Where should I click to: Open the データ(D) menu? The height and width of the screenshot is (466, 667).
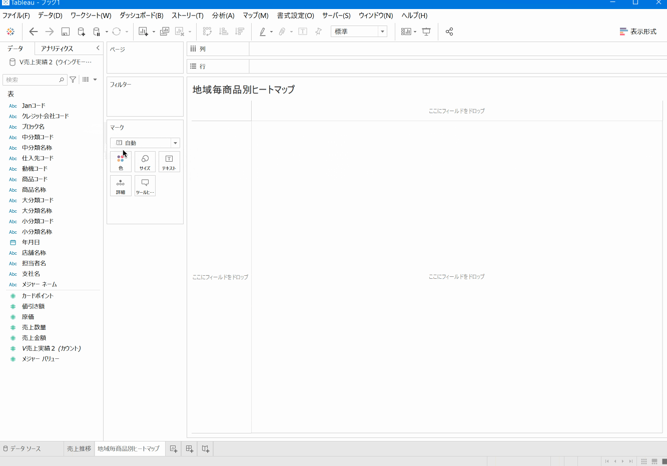click(x=50, y=16)
